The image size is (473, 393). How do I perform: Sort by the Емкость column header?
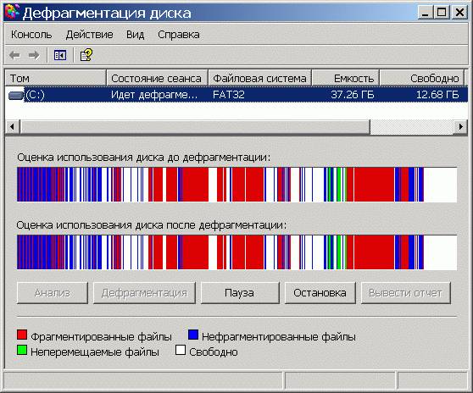tap(345, 78)
